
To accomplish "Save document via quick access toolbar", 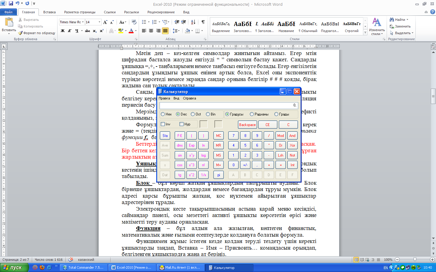I will coord(11,4).
